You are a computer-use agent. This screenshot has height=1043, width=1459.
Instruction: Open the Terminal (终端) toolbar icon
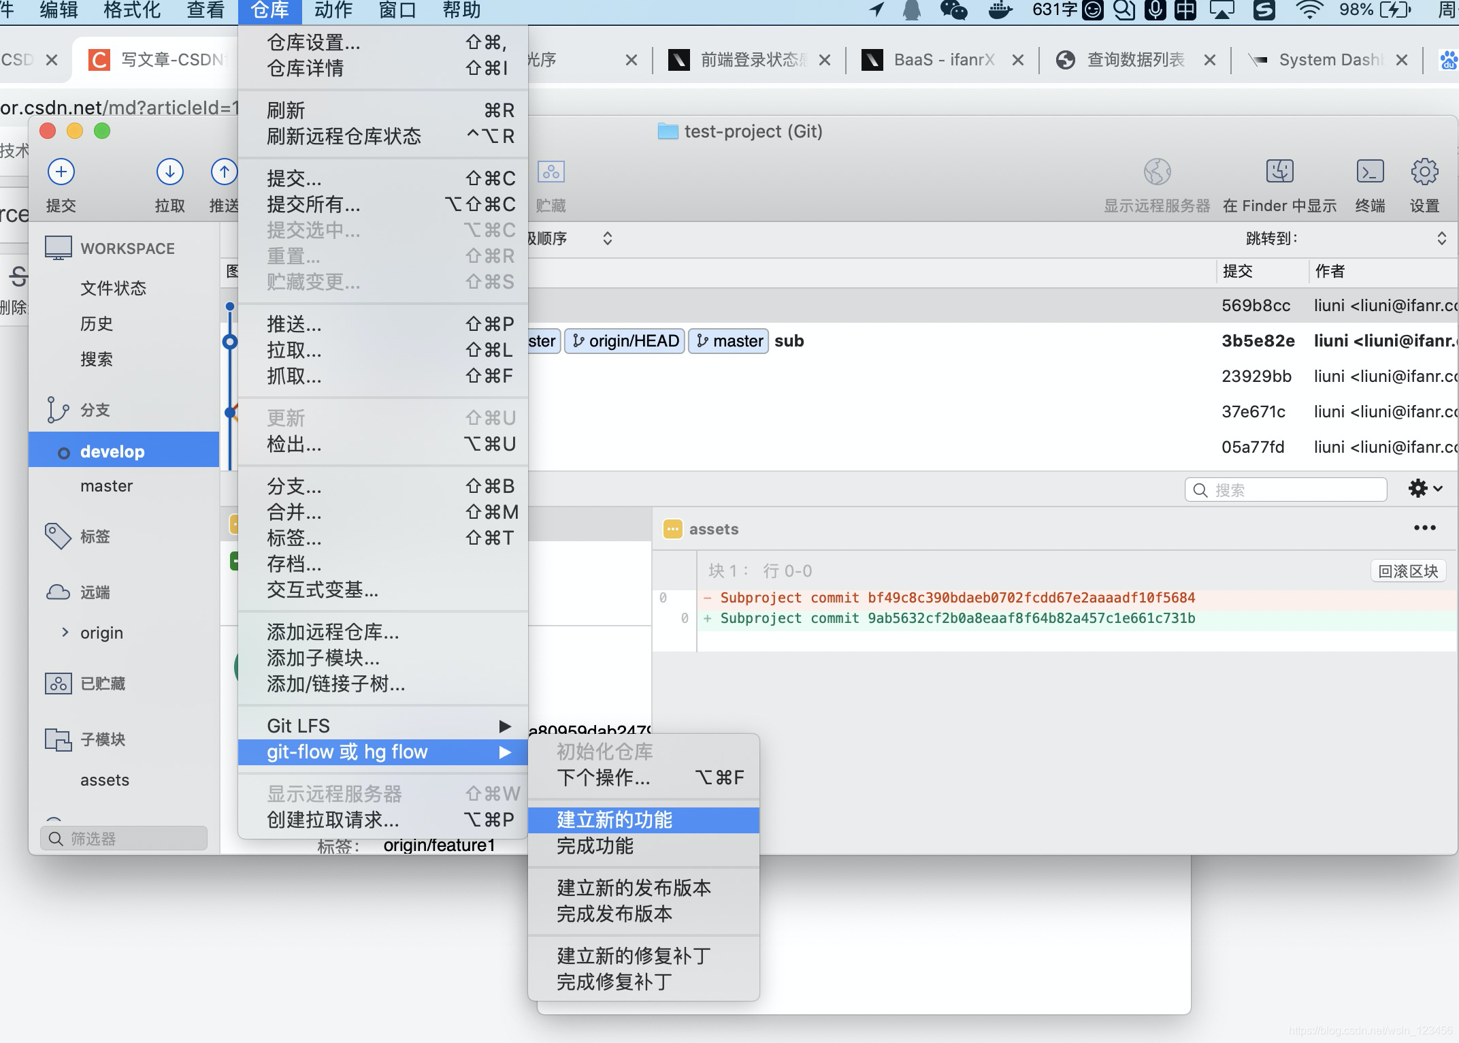1369,172
